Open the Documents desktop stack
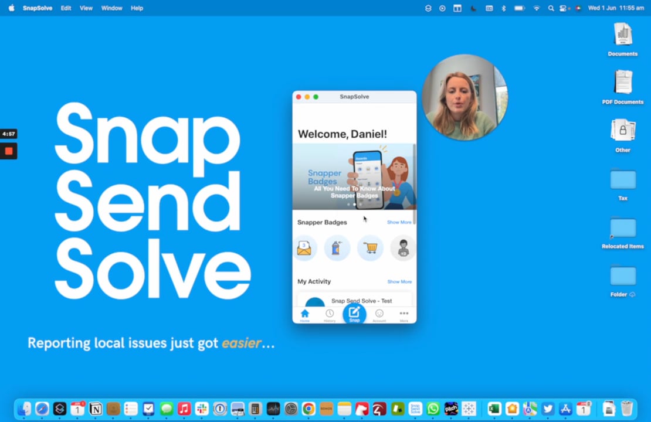The width and height of the screenshot is (651, 422). click(622, 39)
